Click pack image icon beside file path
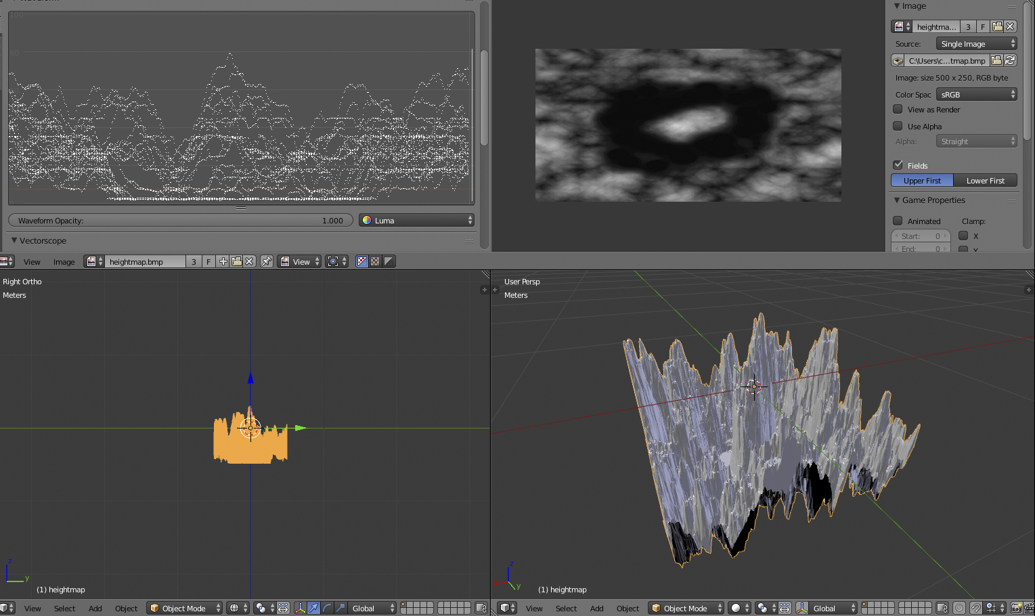Viewport: 1035px width, 616px height. [898, 61]
